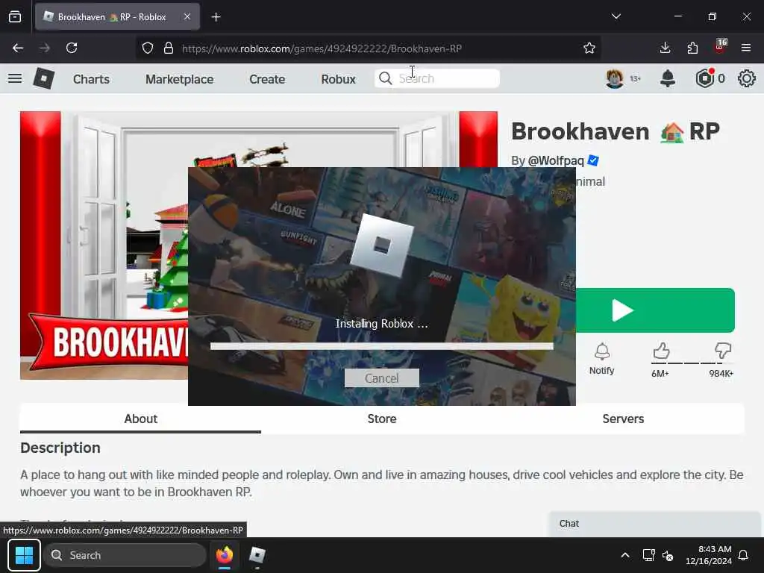The height and width of the screenshot is (573, 764).
Task: Click the Roblox taskbar icon
Action: point(257,555)
